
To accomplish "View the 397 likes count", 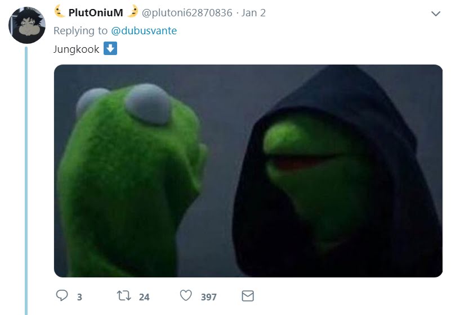I will coord(208,297).
